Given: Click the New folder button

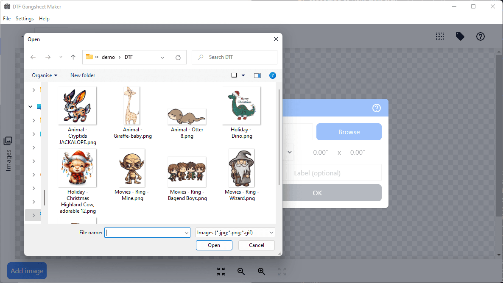Looking at the screenshot, I should (x=83, y=75).
